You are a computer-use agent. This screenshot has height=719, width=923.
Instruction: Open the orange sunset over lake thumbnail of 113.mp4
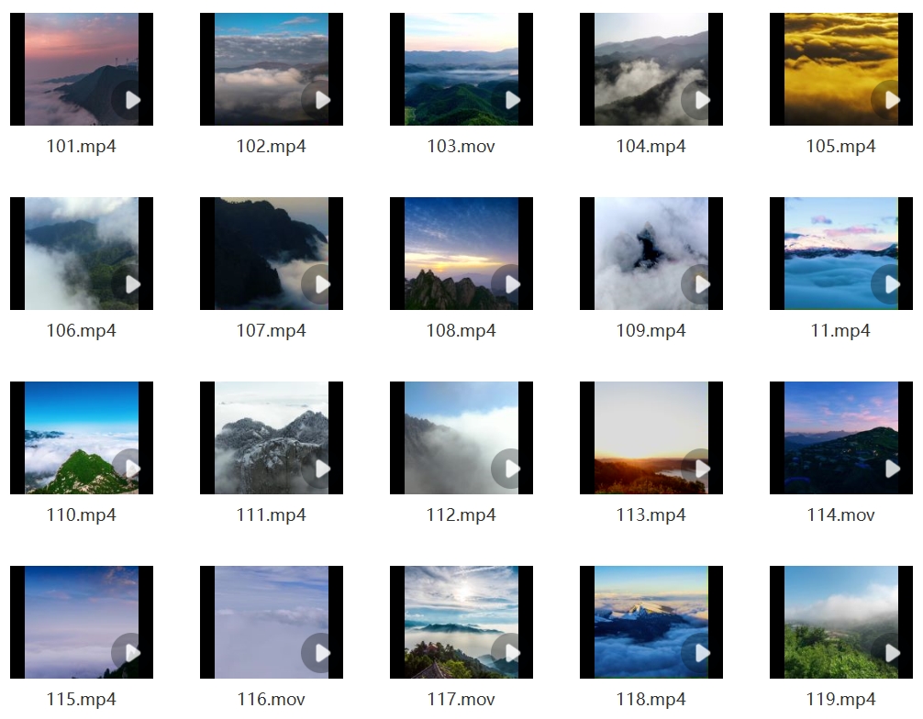(x=651, y=437)
